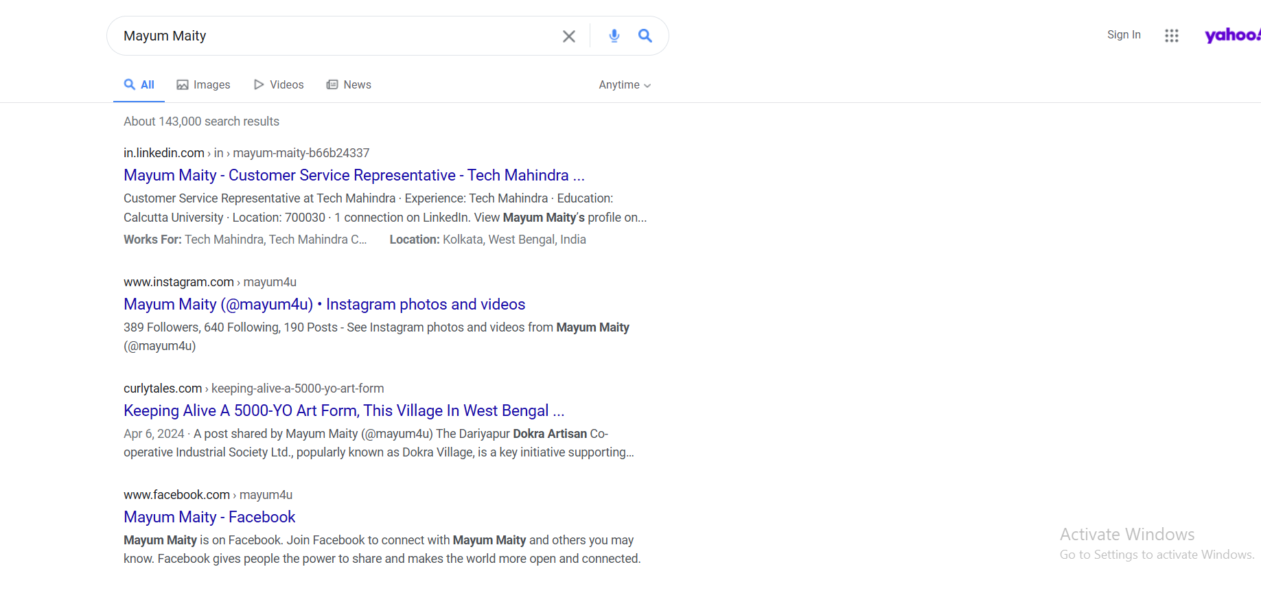
Task: Open Keeping Alive A 5000-YO Art Form article
Action: [x=343, y=411]
